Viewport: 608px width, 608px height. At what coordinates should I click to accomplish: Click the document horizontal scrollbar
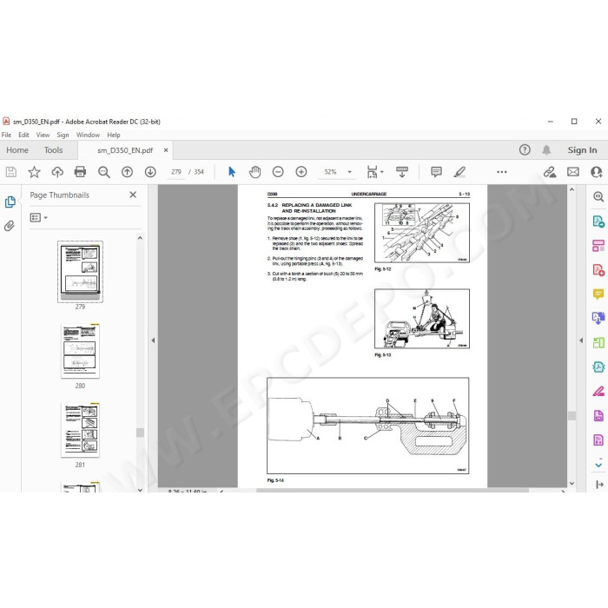coord(393,491)
